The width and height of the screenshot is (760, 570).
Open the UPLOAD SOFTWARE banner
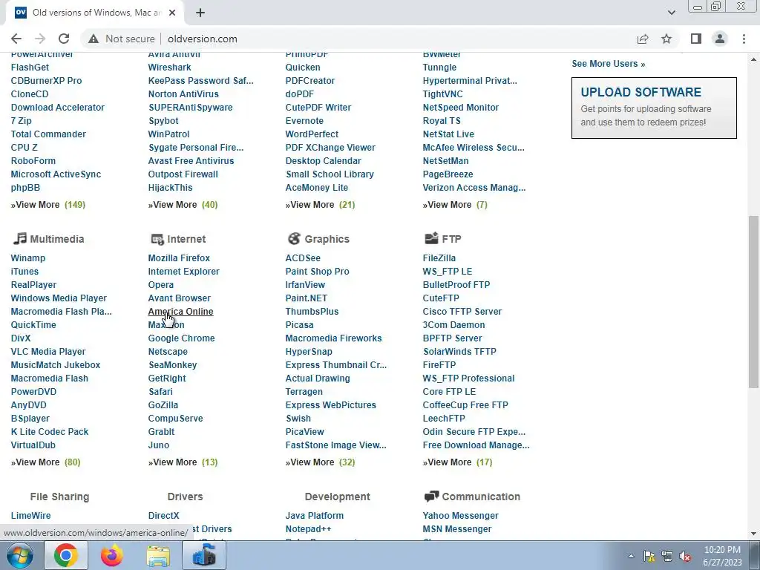point(654,108)
